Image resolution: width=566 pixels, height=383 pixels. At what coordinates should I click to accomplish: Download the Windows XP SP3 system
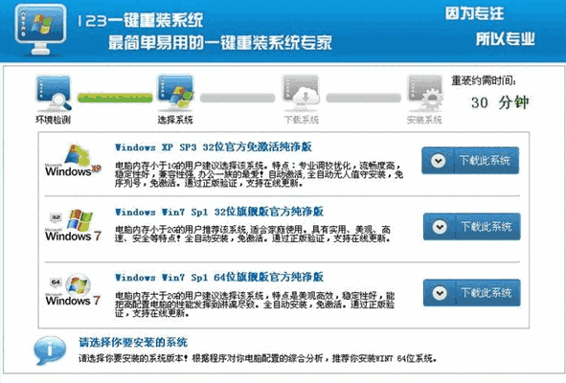point(470,161)
